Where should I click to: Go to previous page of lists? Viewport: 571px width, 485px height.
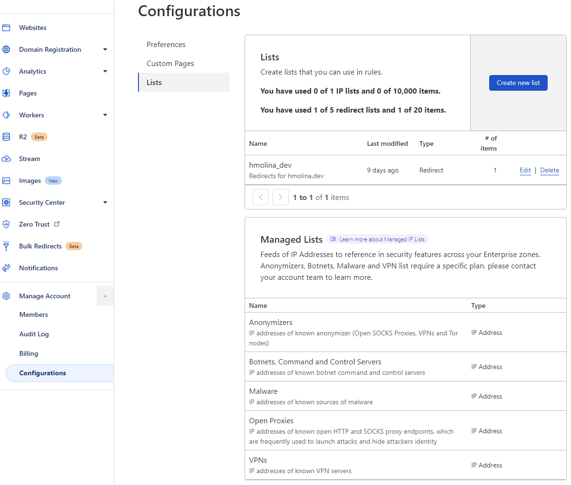261,197
